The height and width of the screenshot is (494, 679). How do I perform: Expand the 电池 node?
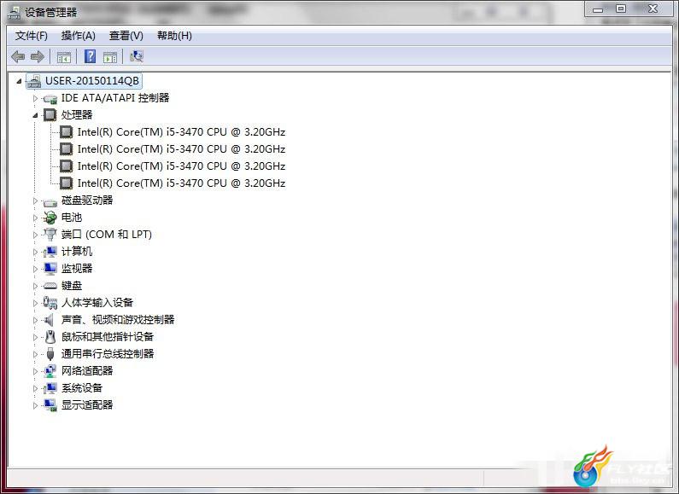[36, 218]
